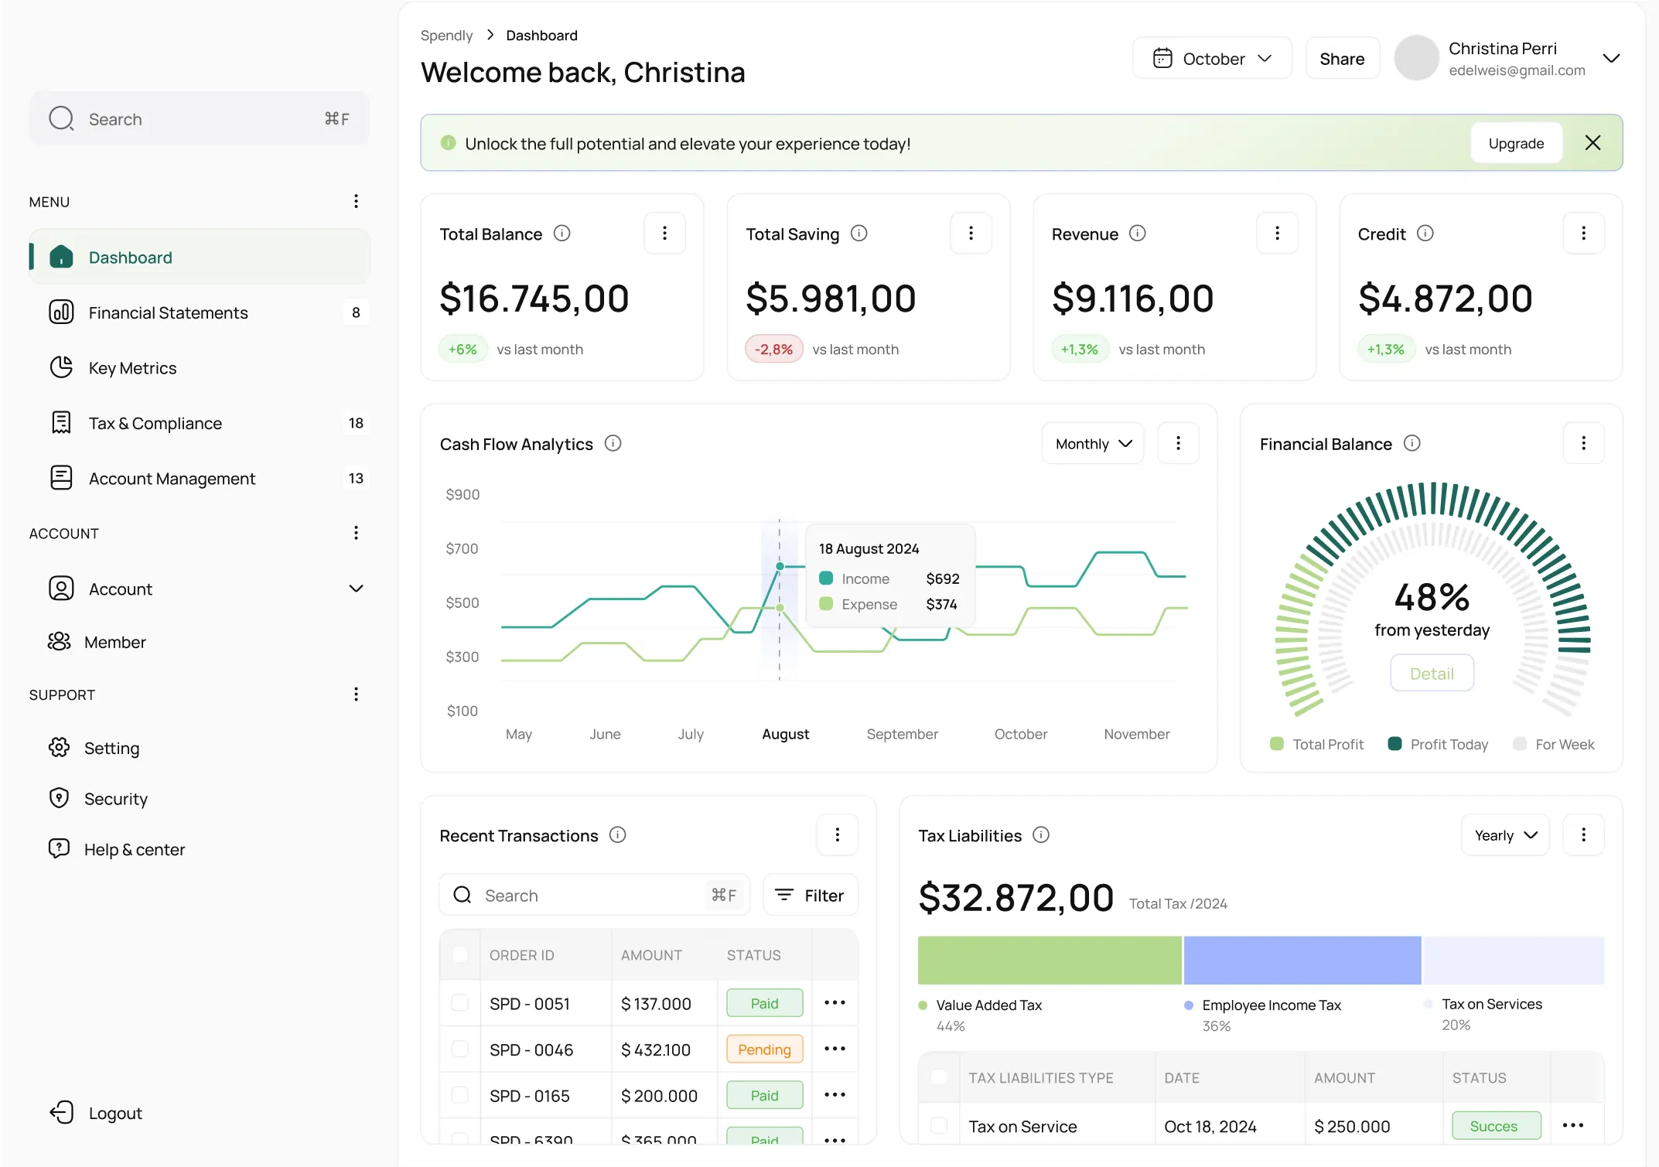Image resolution: width=1659 pixels, height=1167 pixels.
Task: Open the Yearly tax liabilities dropdown
Action: [1505, 835]
